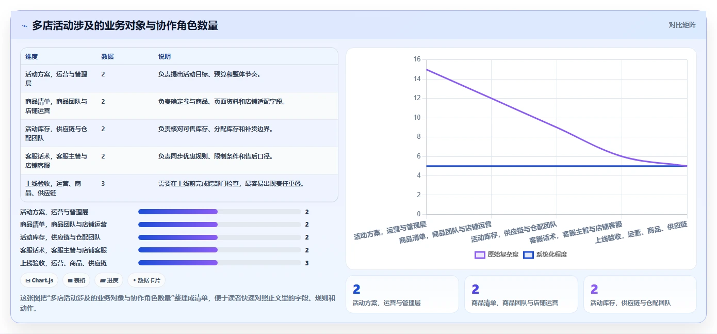Click the progress label 上线验收，运营、商品、供应链
This screenshot has width=717, height=334.
coord(63,263)
